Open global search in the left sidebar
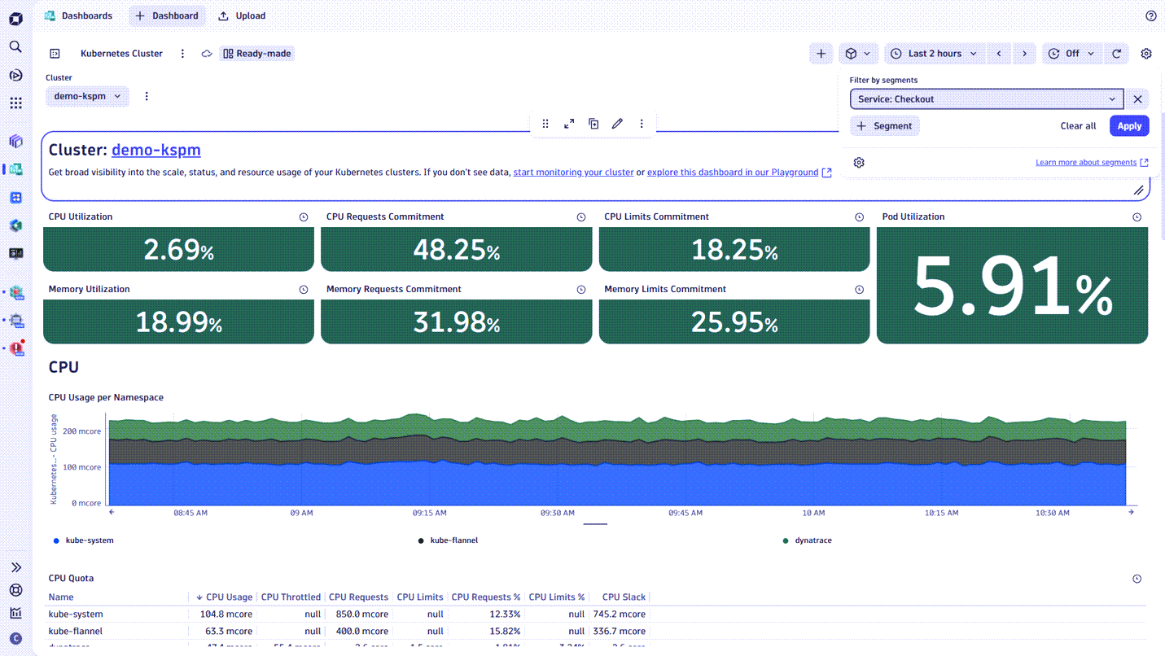 [15, 46]
